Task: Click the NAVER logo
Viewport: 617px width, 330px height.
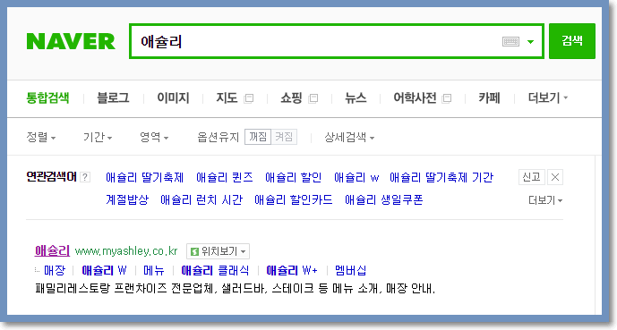Action: [71, 41]
